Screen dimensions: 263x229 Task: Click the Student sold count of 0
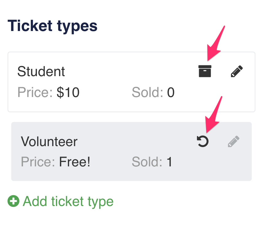(x=171, y=92)
